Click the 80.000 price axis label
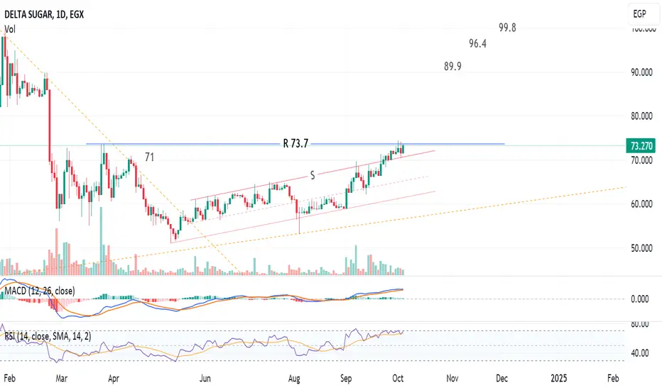662x390 pixels. pos(641,116)
